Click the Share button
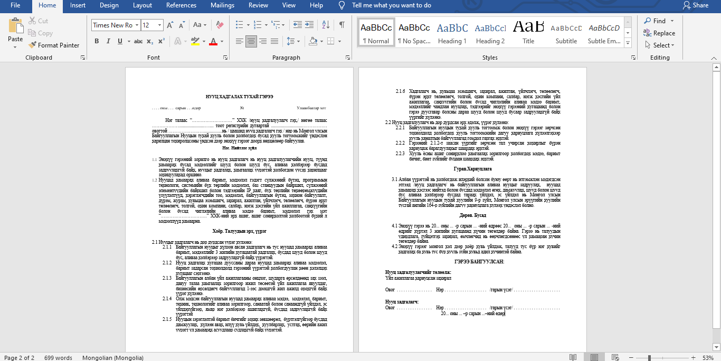 (696, 5)
